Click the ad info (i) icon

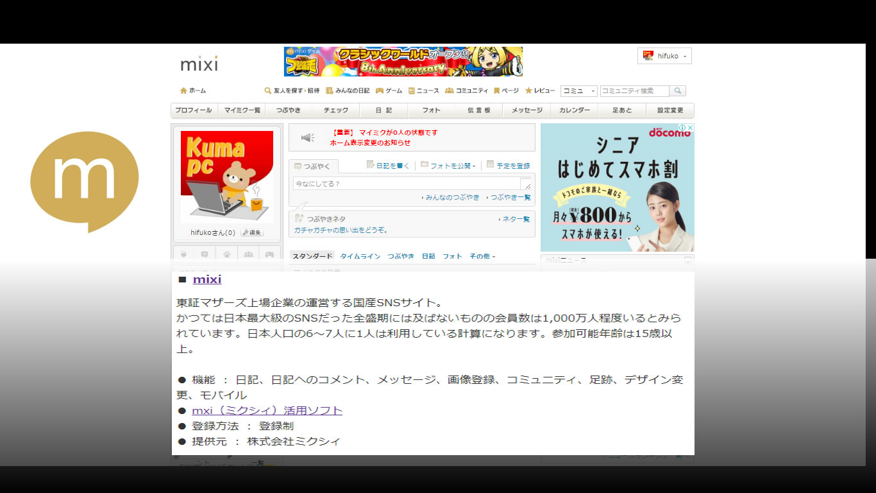(x=682, y=128)
